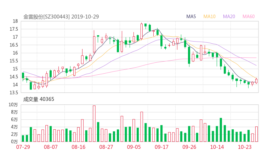This screenshot has height=155, width=262.
Task: Click the 17.5 price axis label
Action: [14, 29]
